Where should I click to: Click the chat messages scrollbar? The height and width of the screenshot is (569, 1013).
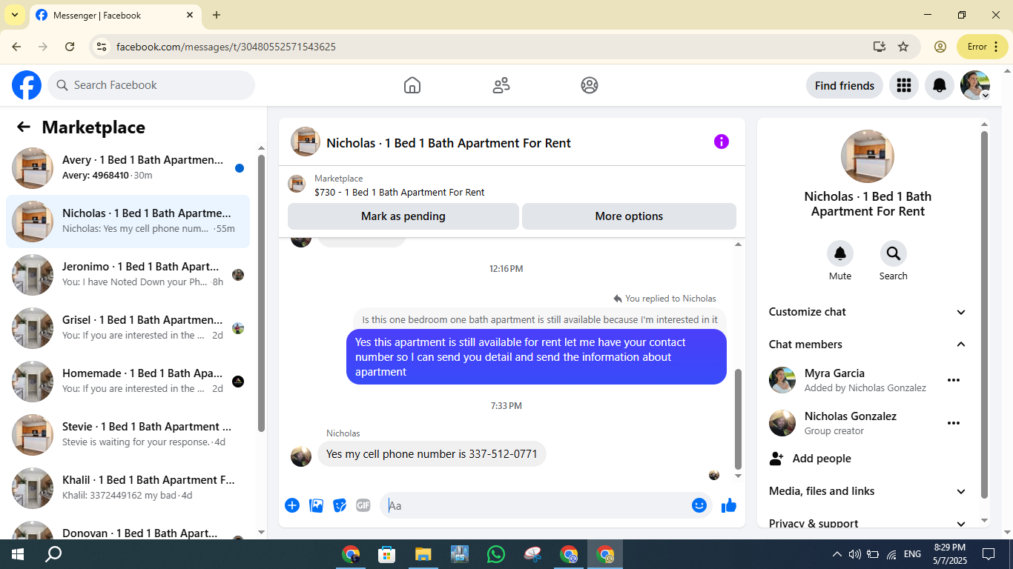point(738,419)
